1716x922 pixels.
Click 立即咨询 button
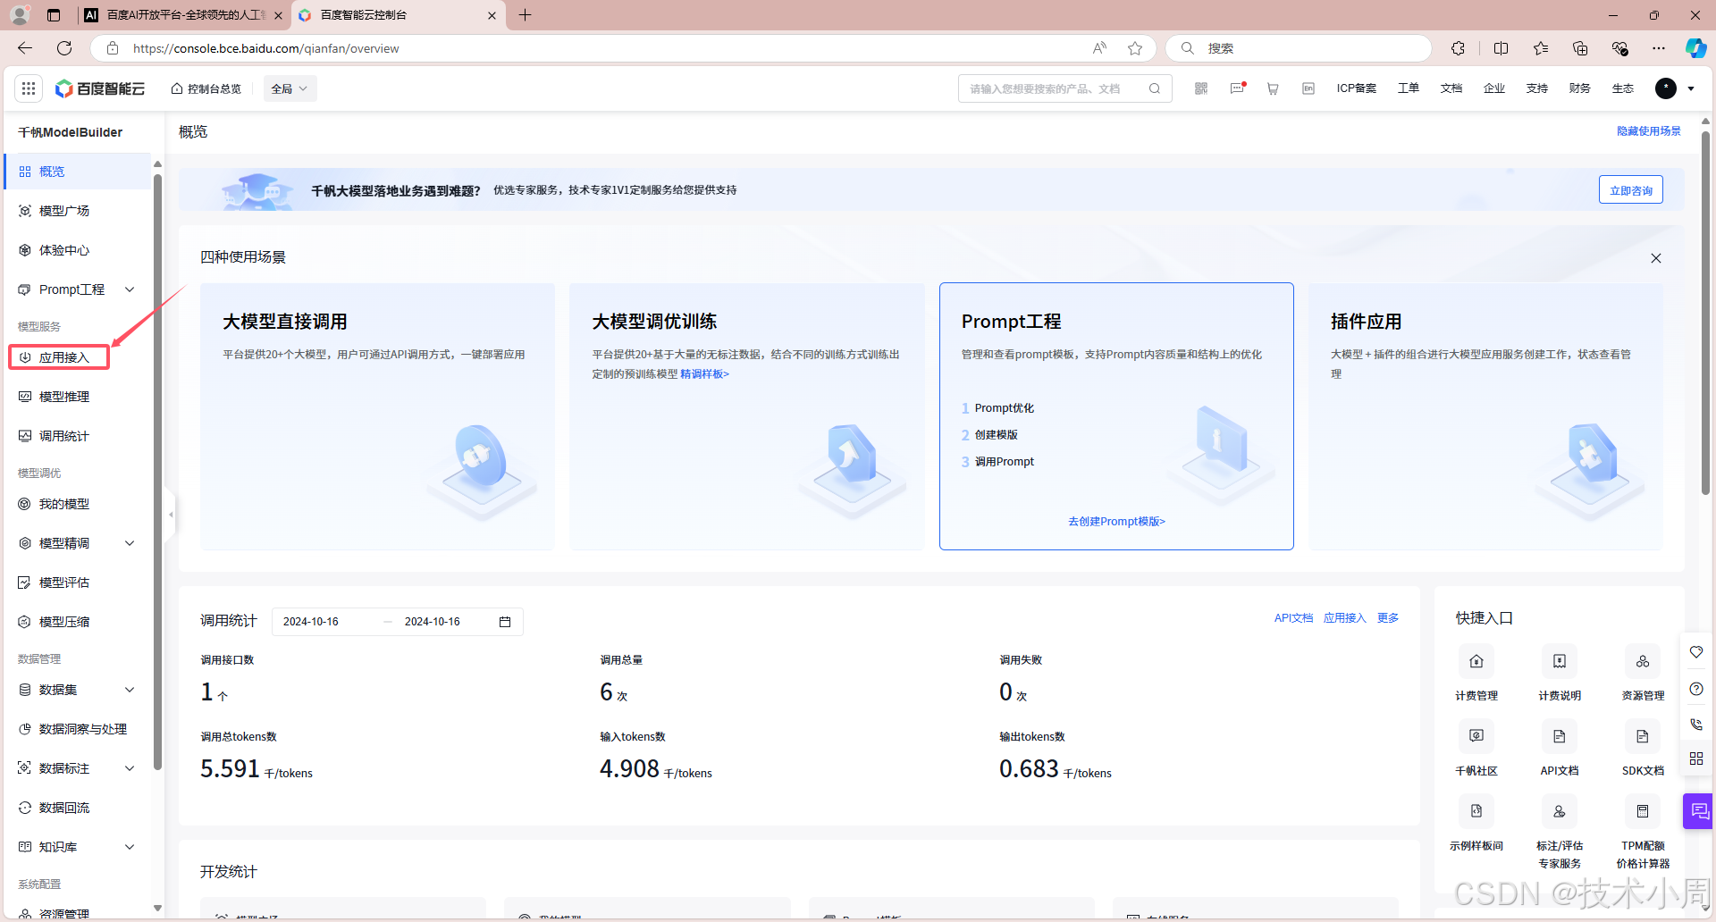click(1630, 190)
